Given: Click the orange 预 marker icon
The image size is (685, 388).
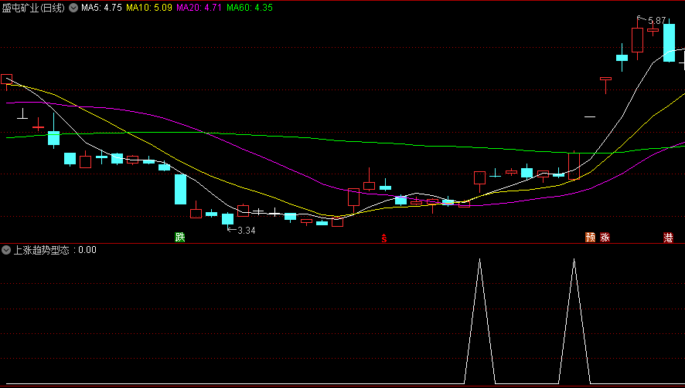Looking at the screenshot, I should (x=590, y=237).
